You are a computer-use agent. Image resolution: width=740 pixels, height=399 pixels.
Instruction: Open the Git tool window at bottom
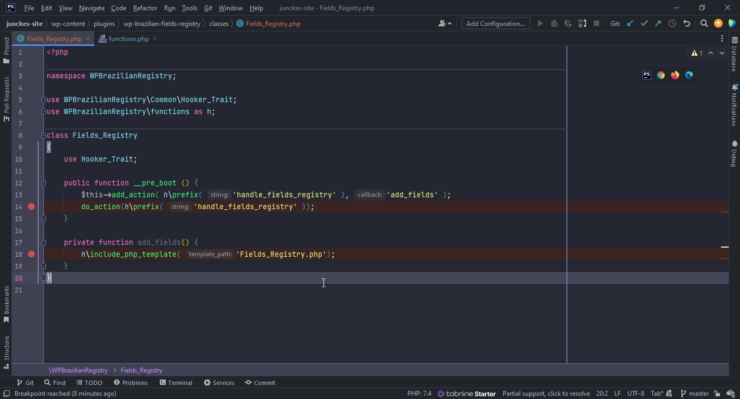click(x=25, y=382)
